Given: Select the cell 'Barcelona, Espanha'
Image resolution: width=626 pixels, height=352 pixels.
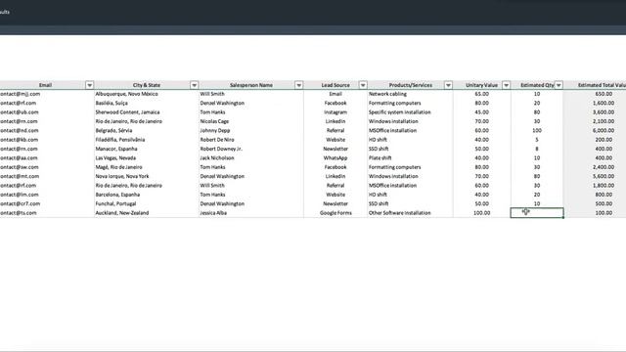Looking at the screenshot, I should (147, 195).
